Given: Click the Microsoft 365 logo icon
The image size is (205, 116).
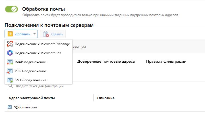Looking at the screenshot, I should (10, 53).
